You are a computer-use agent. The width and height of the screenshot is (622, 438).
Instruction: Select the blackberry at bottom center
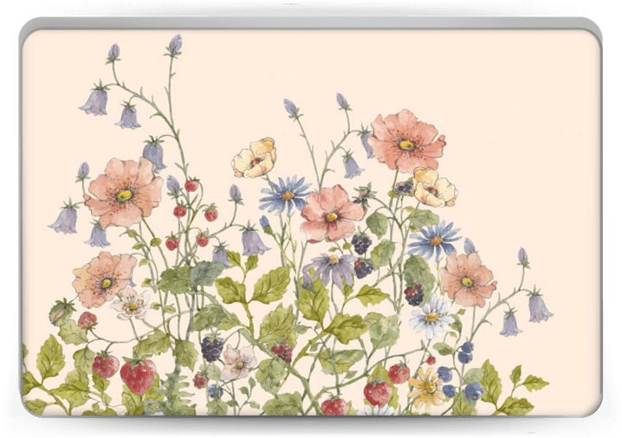212,348
